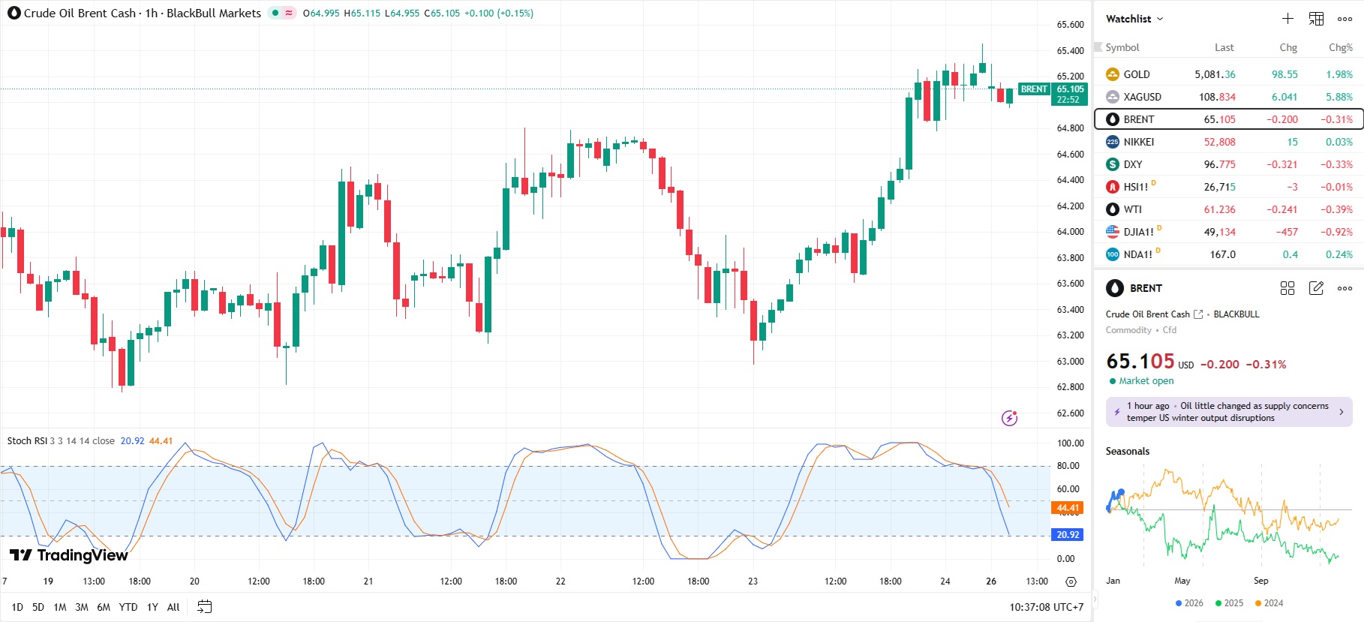
Task: Toggle the 2025 seasonals series
Action: point(1229,603)
